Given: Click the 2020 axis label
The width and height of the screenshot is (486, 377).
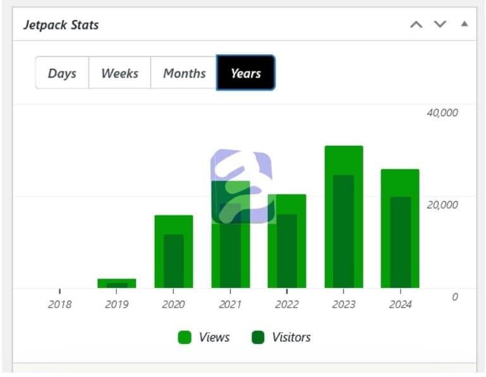Looking at the screenshot, I should point(173,304).
